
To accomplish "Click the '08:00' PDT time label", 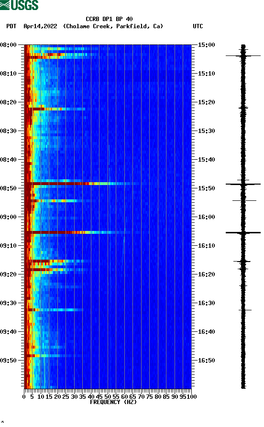I will point(8,45).
